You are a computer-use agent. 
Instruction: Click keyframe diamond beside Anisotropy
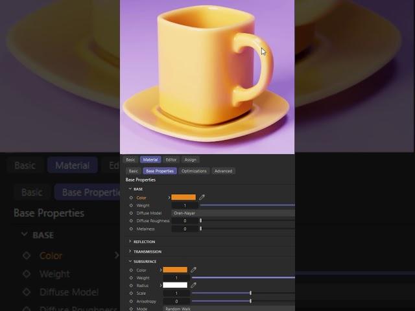pyautogui.click(x=131, y=301)
